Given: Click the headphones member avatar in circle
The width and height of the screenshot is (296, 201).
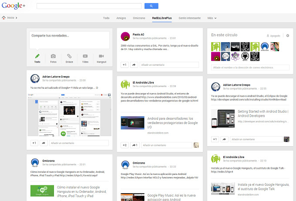Looking at the screenshot, I should (x=245, y=57).
